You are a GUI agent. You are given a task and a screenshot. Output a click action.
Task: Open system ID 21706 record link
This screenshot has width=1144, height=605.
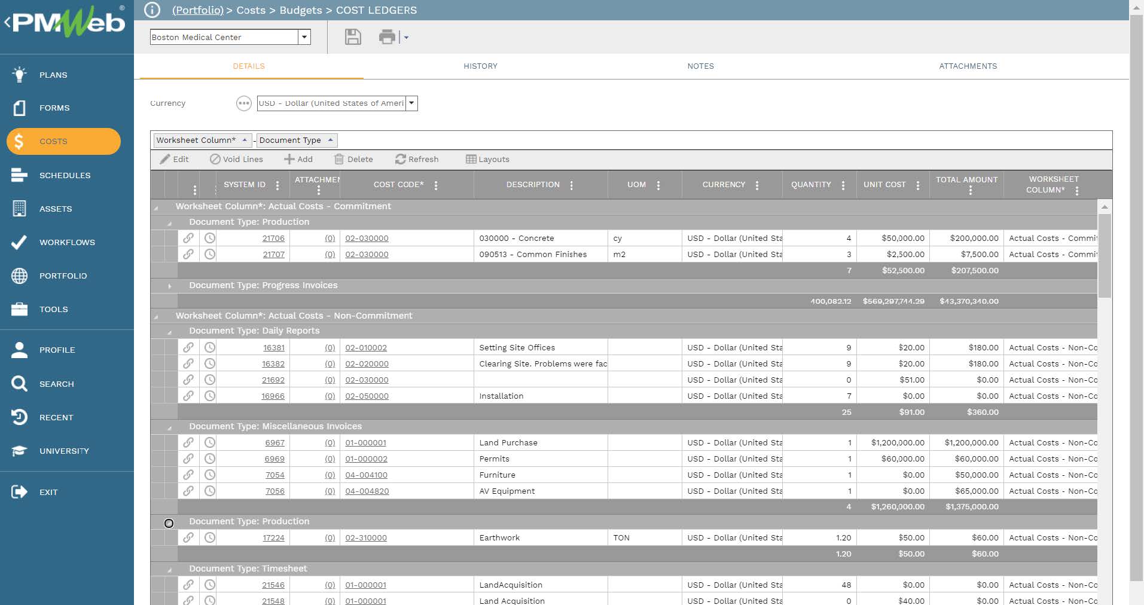click(273, 238)
